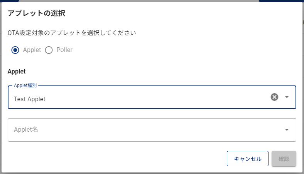Click the dark blue bar behind dialog top-left
This screenshot has height=174, width=304.
coord(9,1)
